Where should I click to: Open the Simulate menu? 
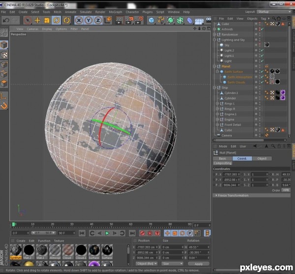coord(86,12)
